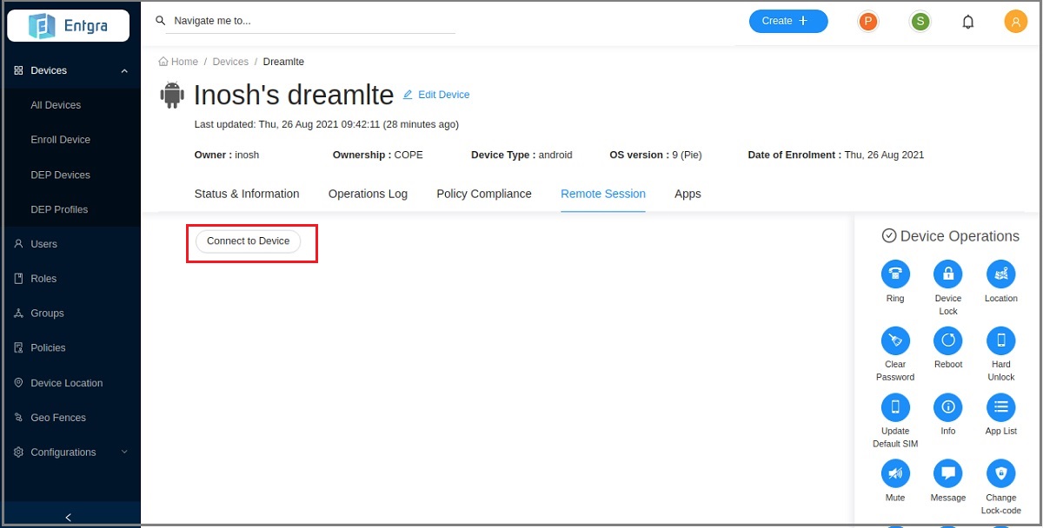Collapse the sidebar with bottom arrow
The image size is (1043, 528).
click(69, 517)
